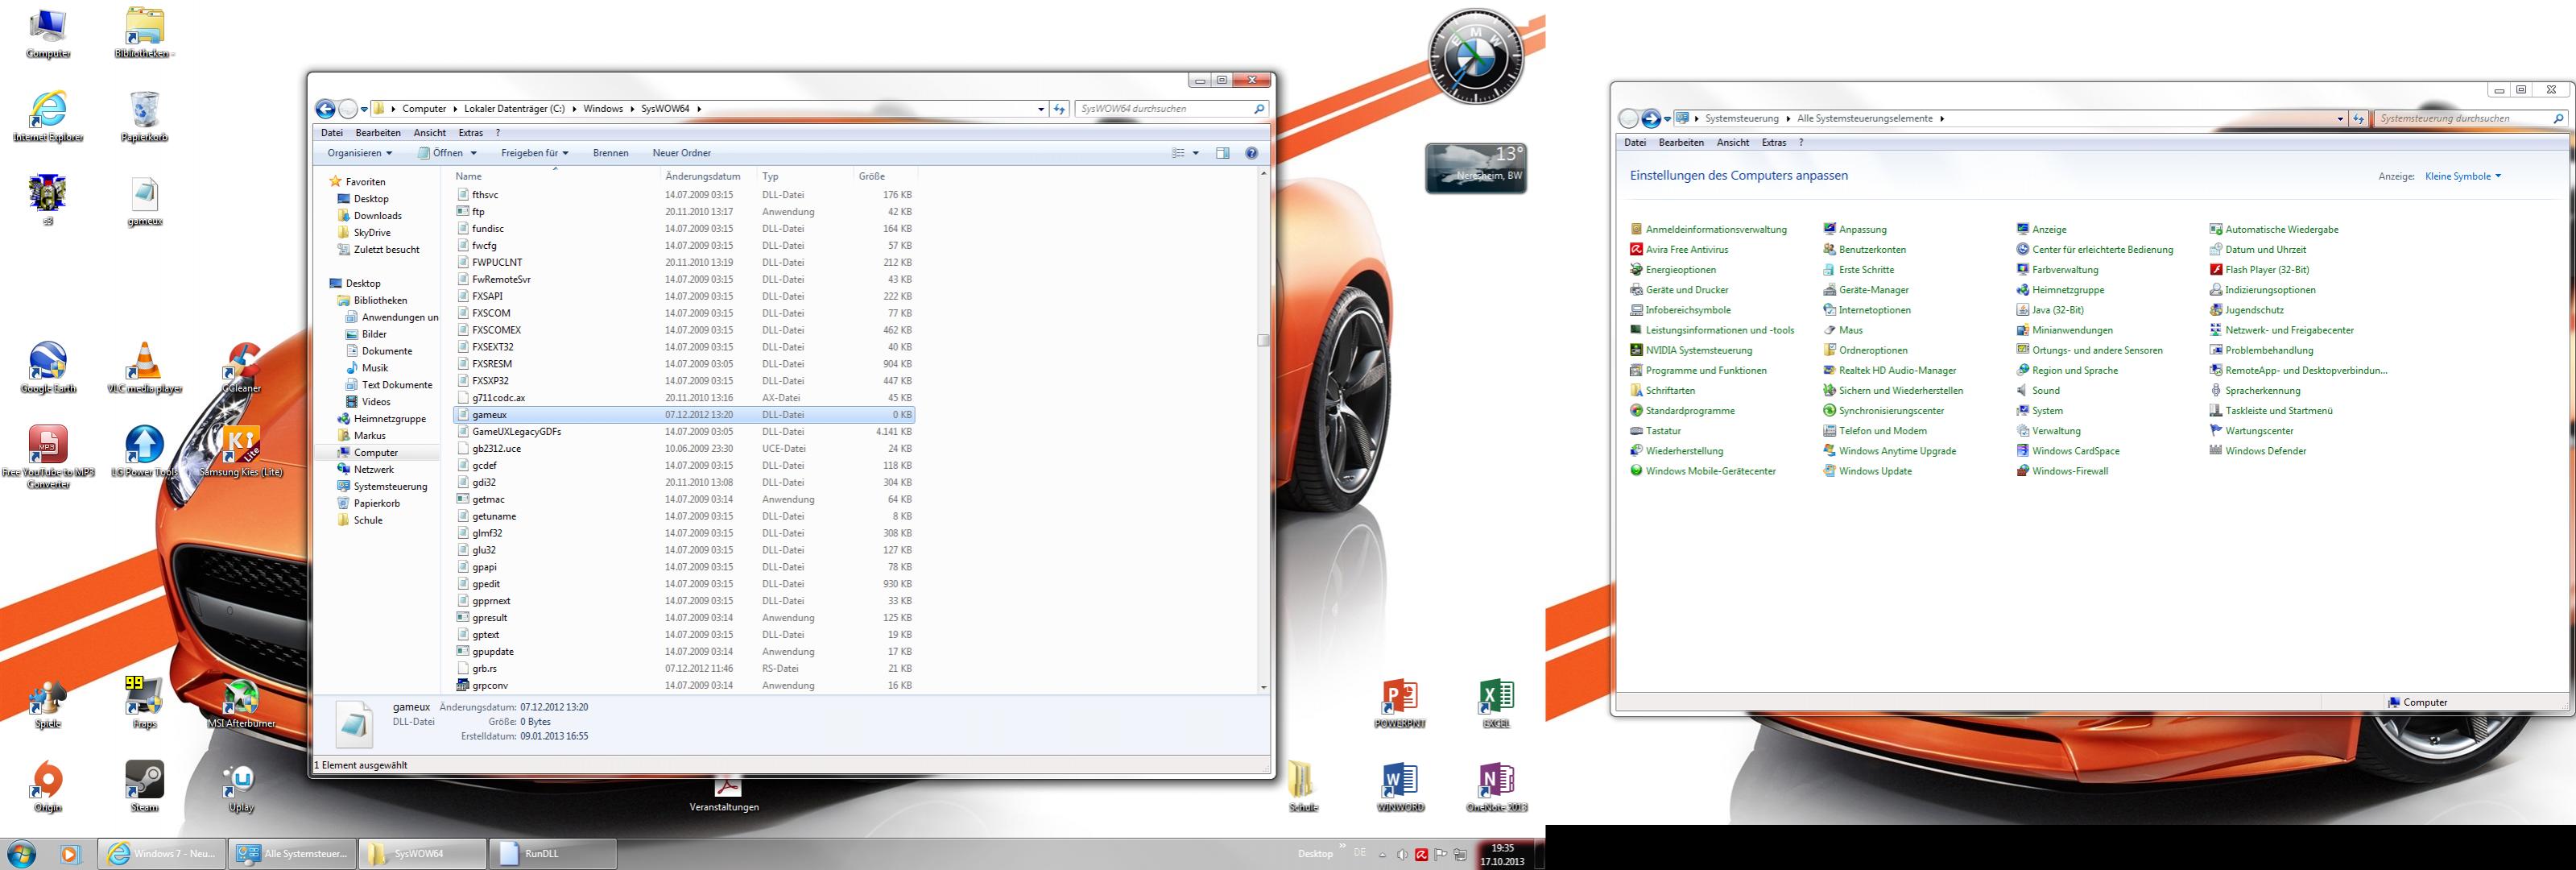Open Avira Free Antivirus entry
The image size is (2576, 870).
click(x=1686, y=250)
